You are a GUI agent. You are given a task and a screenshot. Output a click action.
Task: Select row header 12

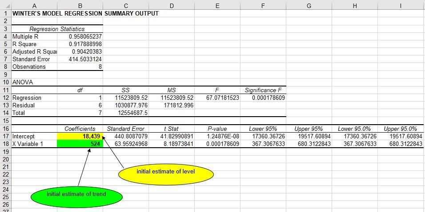6,98
